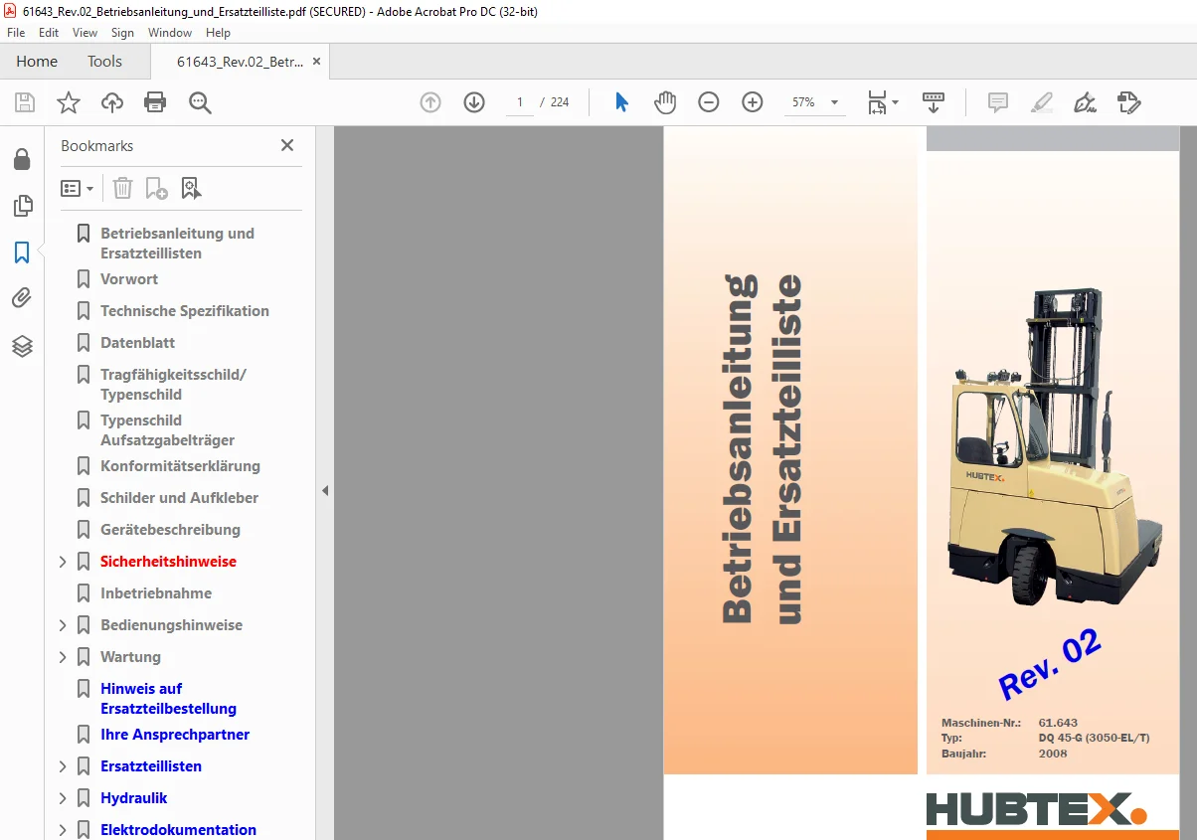Add document to starred with star icon
1197x840 pixels.
click(68, 102)
